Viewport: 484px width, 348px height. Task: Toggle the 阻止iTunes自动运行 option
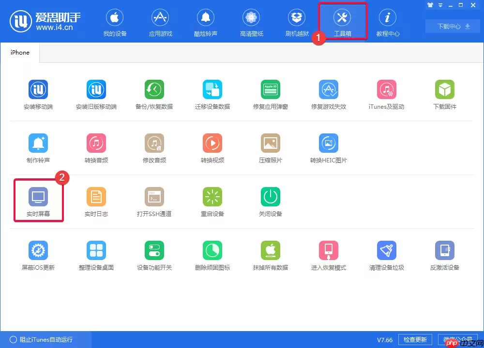13,339
